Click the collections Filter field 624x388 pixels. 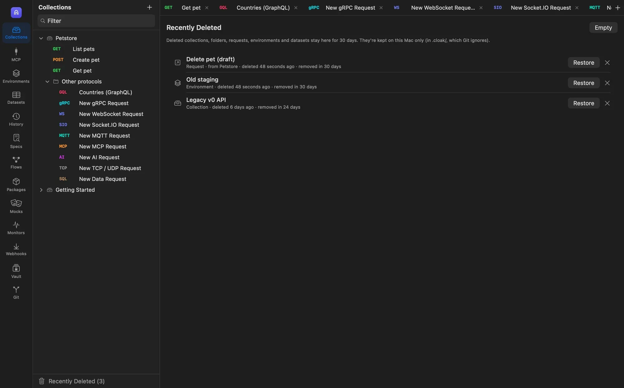point(96,21)
